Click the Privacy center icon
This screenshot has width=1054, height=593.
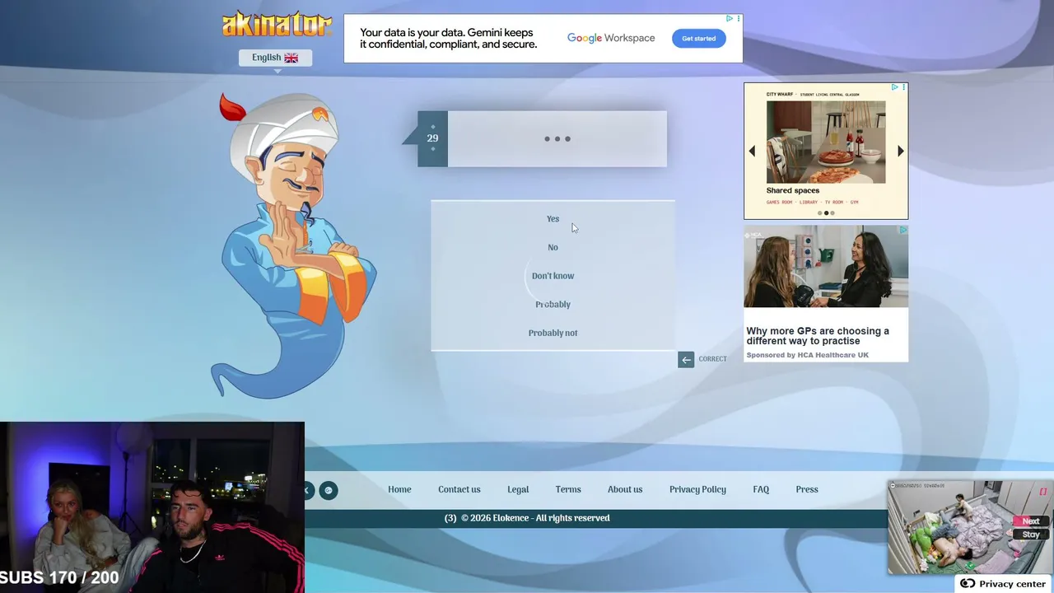coord(968,584)
